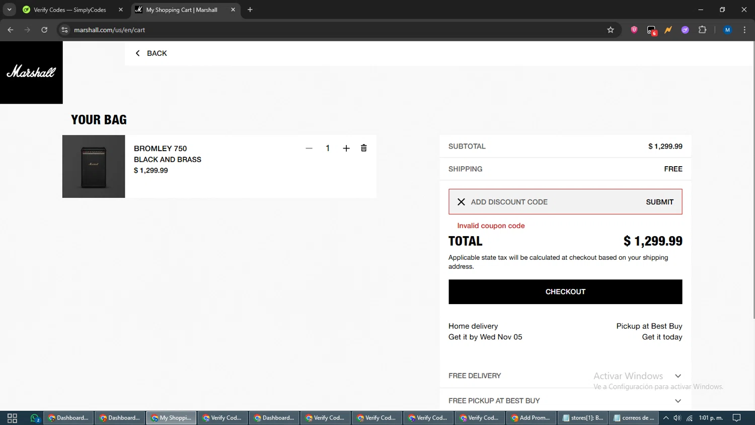Open a new browser tab
This screenshot has height=425, width=755.
point(250,10)
